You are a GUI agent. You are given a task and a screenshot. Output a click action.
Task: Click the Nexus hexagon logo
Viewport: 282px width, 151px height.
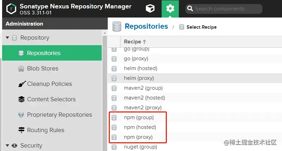click(11, 9)
